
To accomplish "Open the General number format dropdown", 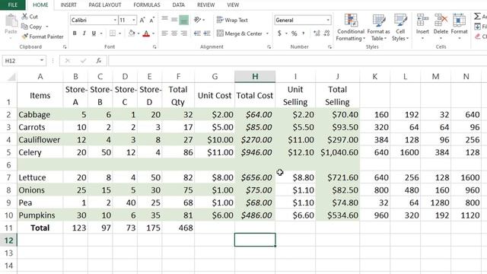I will pos(328,21).
